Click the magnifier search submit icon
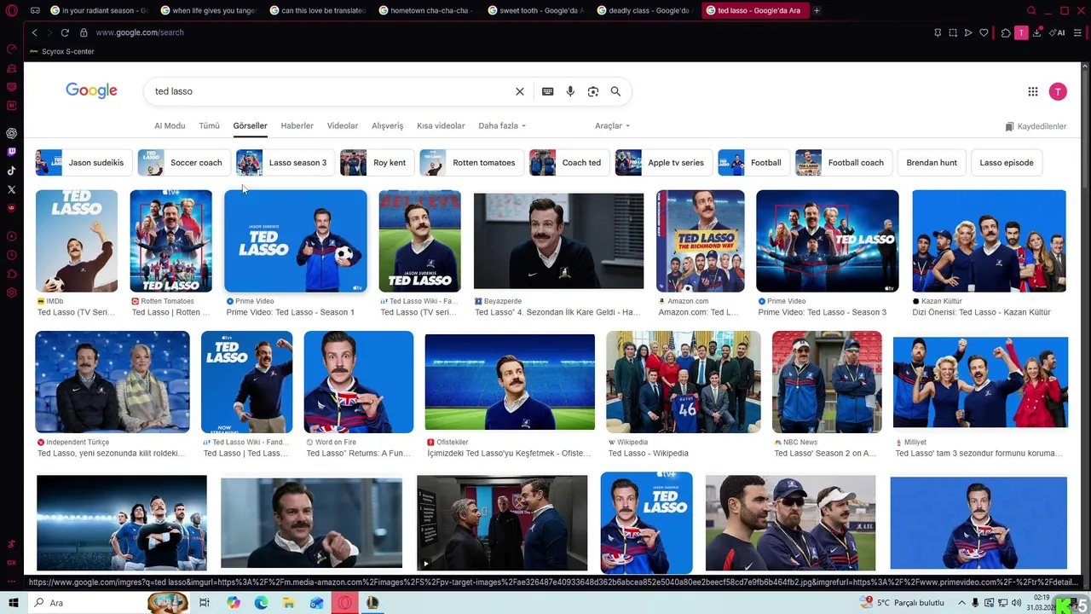Screen dimensions: 1091x614 (615, 91)
